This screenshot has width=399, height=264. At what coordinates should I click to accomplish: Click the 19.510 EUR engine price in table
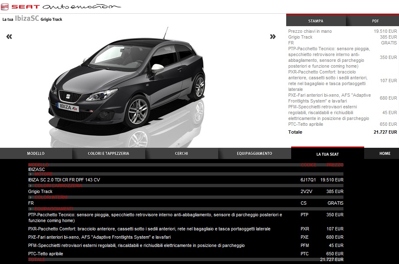[332, 180]
